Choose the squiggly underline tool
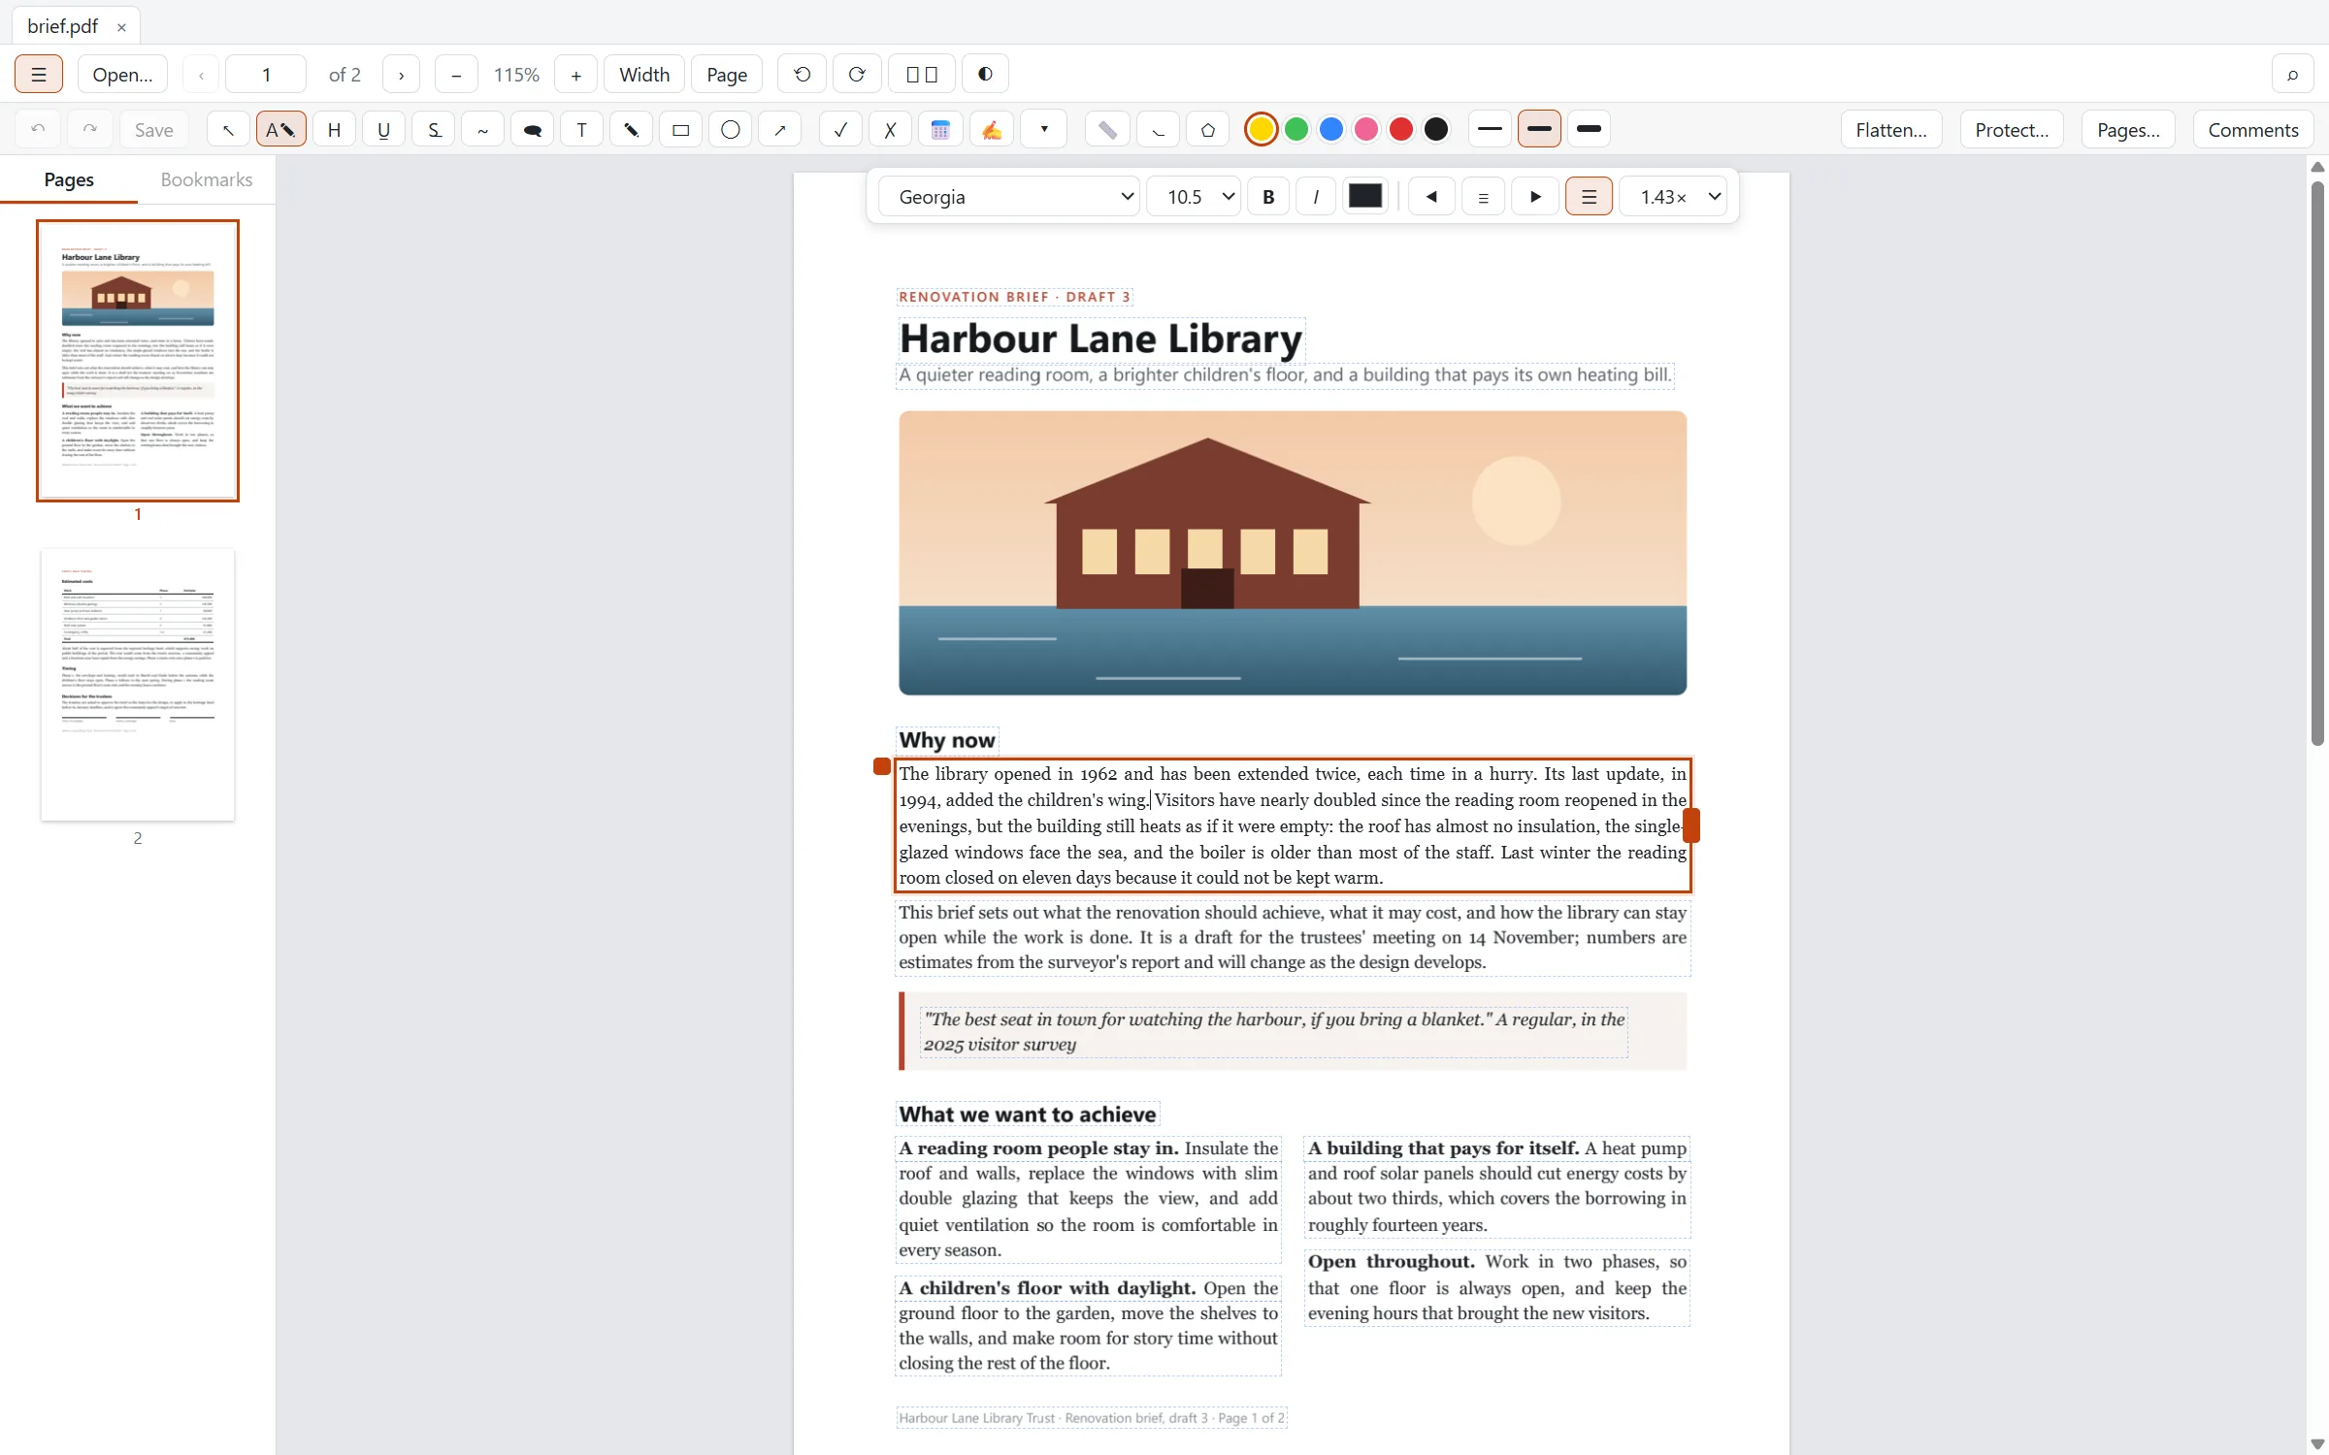 click(482, 130)
